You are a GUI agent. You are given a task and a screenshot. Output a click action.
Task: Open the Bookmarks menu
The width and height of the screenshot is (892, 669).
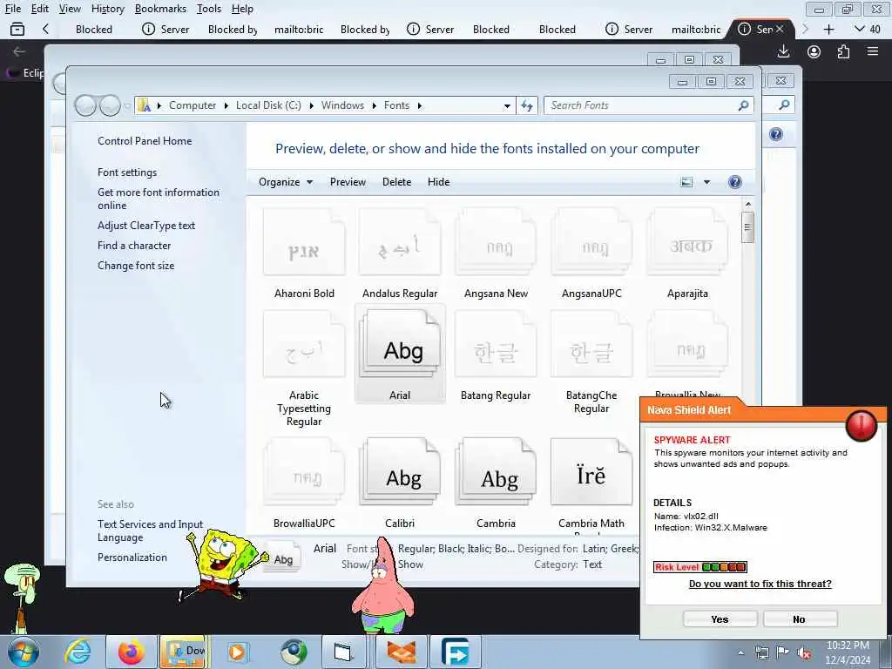click(160, 9)
